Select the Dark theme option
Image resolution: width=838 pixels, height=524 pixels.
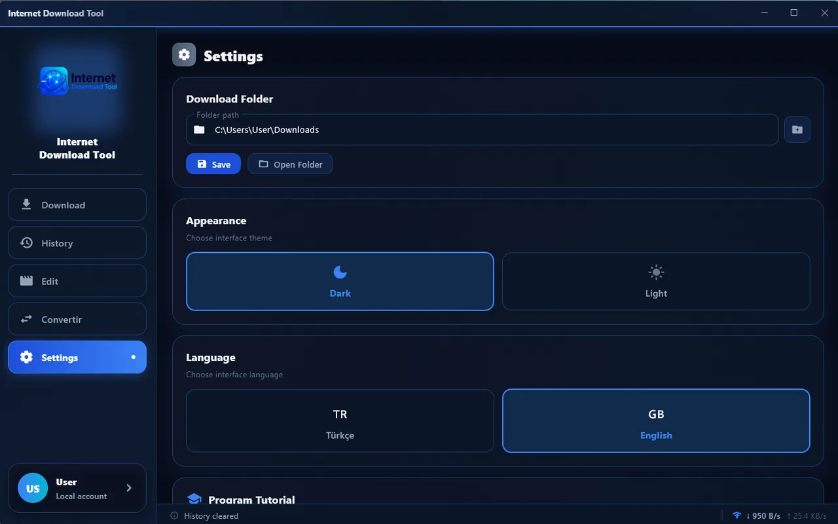click(x=340, y=282)
